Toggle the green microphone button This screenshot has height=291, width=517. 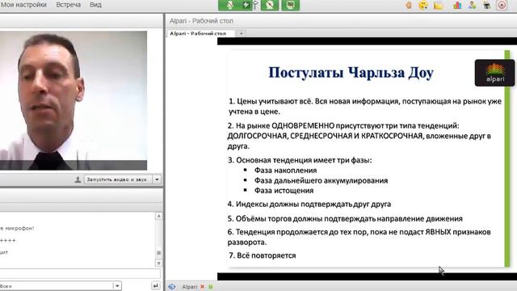230,5
